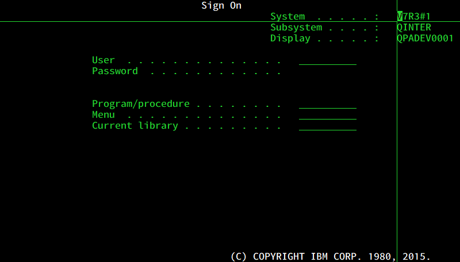Select the Program/procedure input field

(x=328, y=104)
